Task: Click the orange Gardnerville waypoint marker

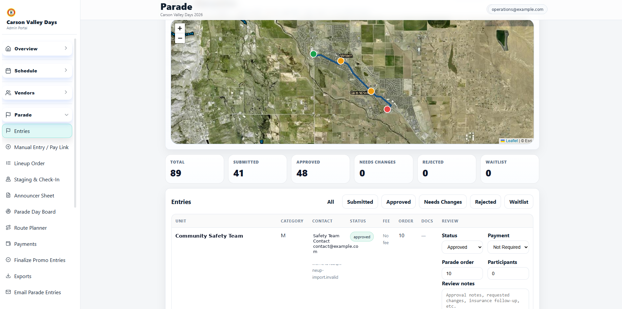Action: (371, 91)
